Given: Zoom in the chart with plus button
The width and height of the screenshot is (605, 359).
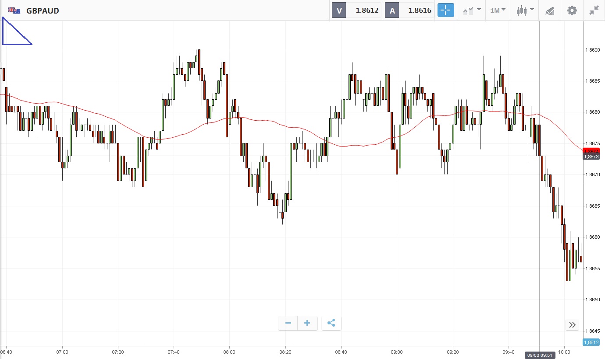Looking at the screenshot, I should (x=307, y=323).
